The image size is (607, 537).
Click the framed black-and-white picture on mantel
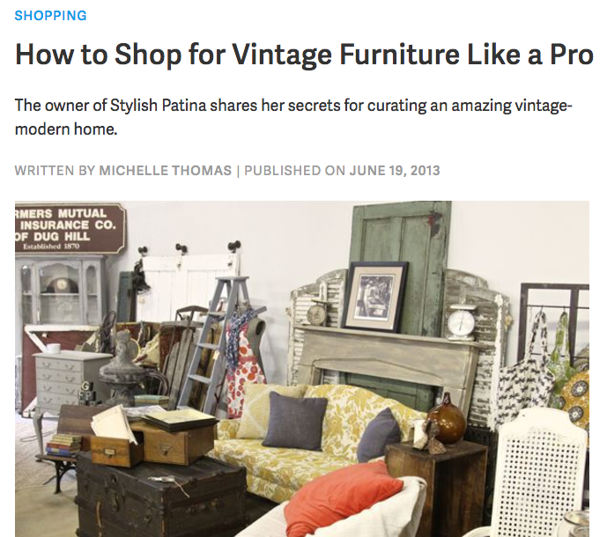tap(374, 297)
